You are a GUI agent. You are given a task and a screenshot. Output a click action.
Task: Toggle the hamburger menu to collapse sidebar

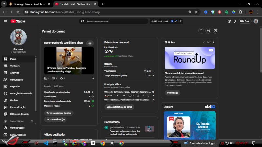click(x=5, y=21)
